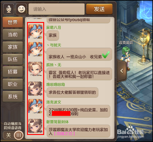
Task: Switch to the 当前 channel tab
Action: coord(13,35)
